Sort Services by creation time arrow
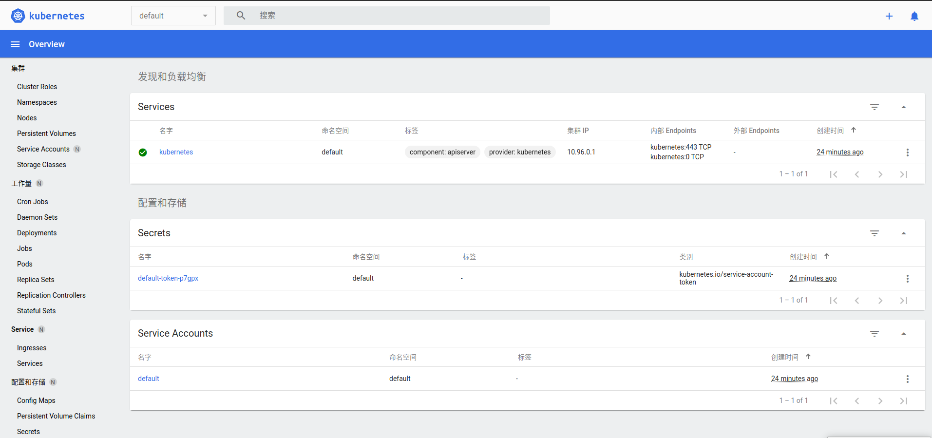 click(854, 130)
